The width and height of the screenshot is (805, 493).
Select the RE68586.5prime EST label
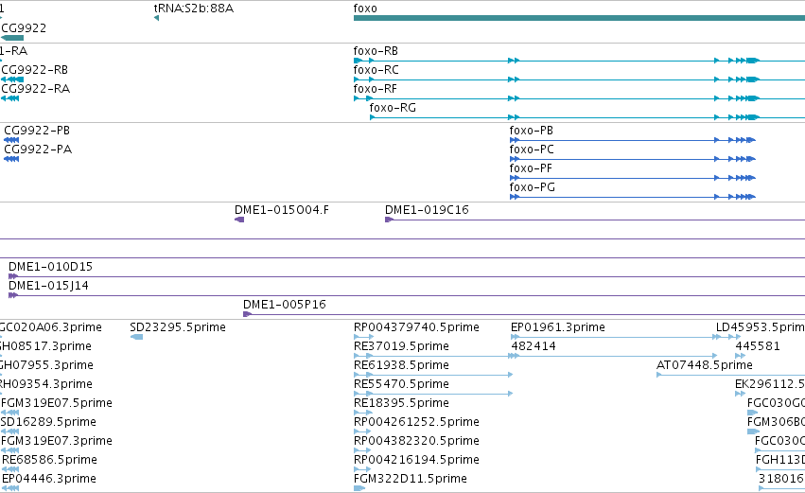(49, 460)
